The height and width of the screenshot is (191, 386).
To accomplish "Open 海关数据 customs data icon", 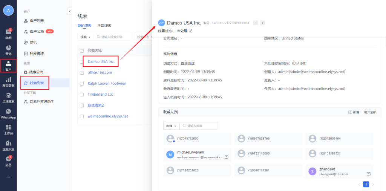I will pos(8,82).
